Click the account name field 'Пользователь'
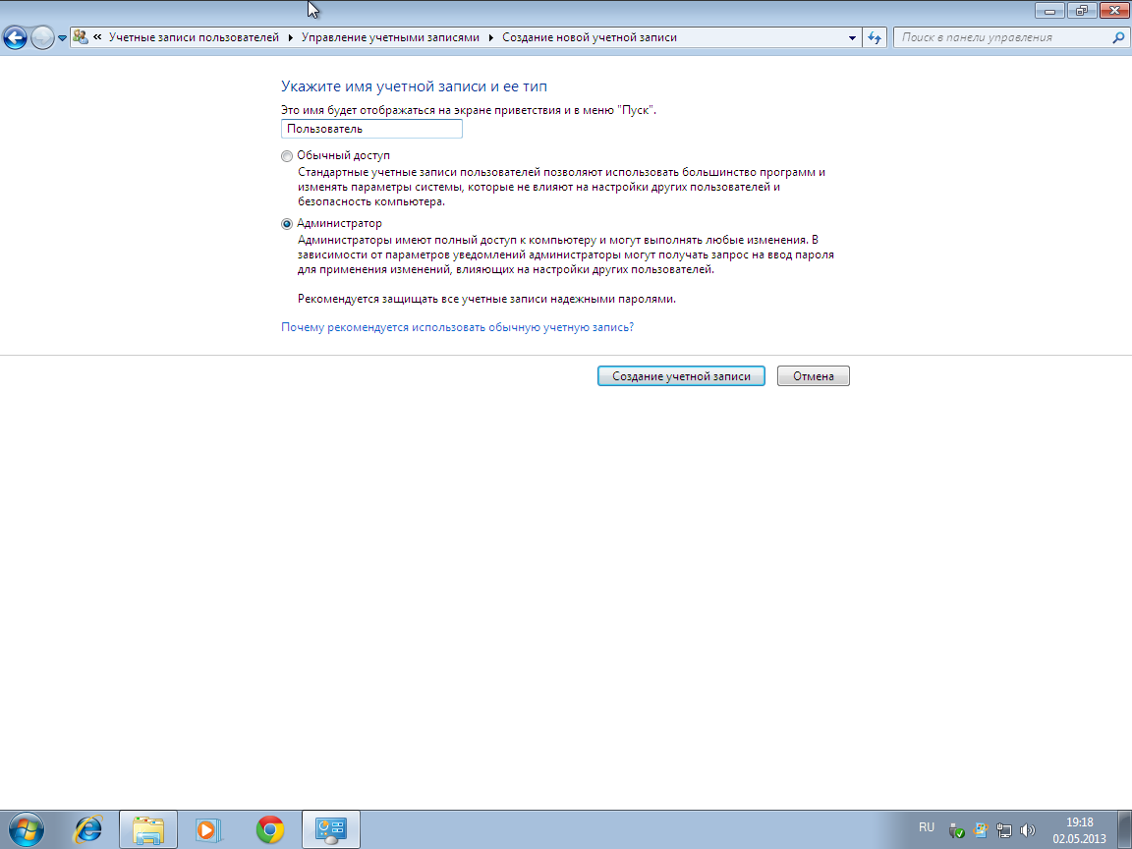 coord(371,129)
